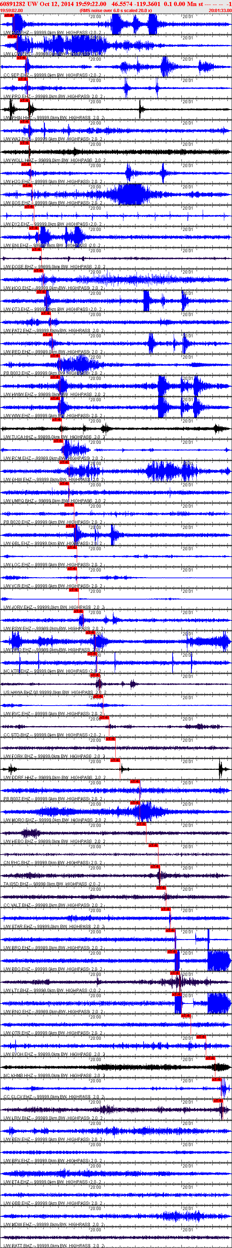Click the red pick marker on UW DDRF trace
Screen dimensions: 232x1248
click(x=115, y=760)
